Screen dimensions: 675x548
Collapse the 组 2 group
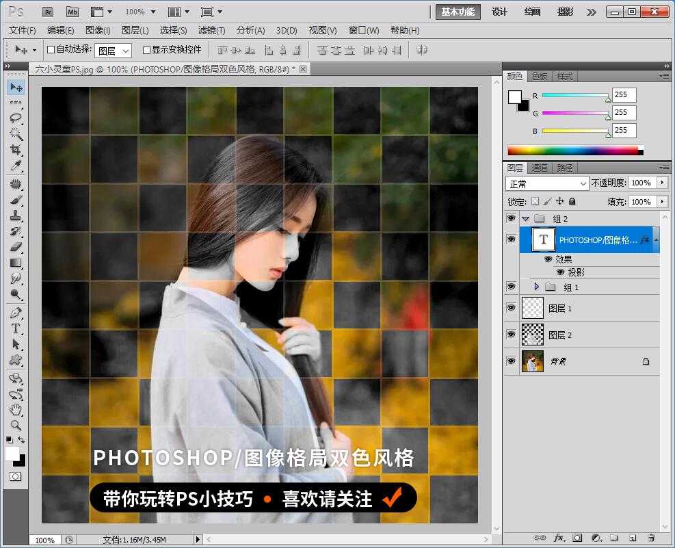click(526, 219)
